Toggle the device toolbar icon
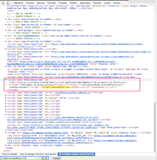Viewport: 157px width, 160px height. [x=8, y=3]
